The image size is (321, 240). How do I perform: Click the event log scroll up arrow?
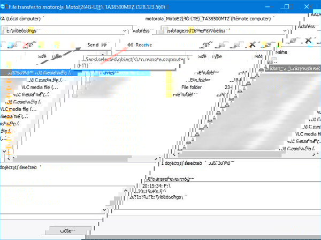click(x=126, y=191)
